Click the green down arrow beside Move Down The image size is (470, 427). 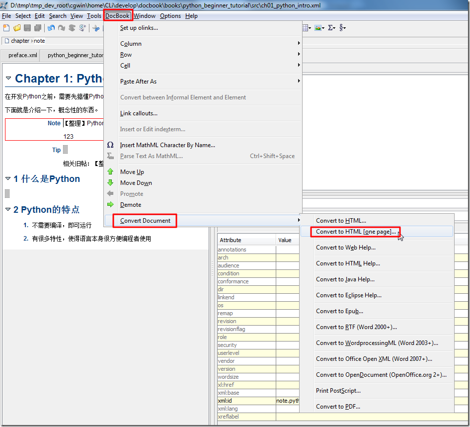[110, 182]
